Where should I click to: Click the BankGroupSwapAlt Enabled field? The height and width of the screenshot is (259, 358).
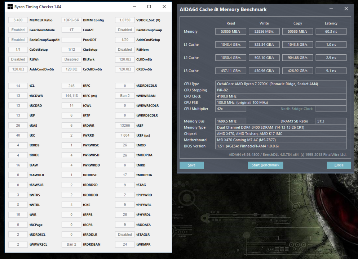tap(18, 40)
